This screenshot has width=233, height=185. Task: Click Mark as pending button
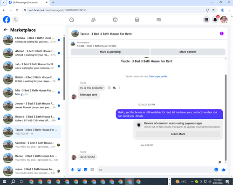tap(110, 52)
